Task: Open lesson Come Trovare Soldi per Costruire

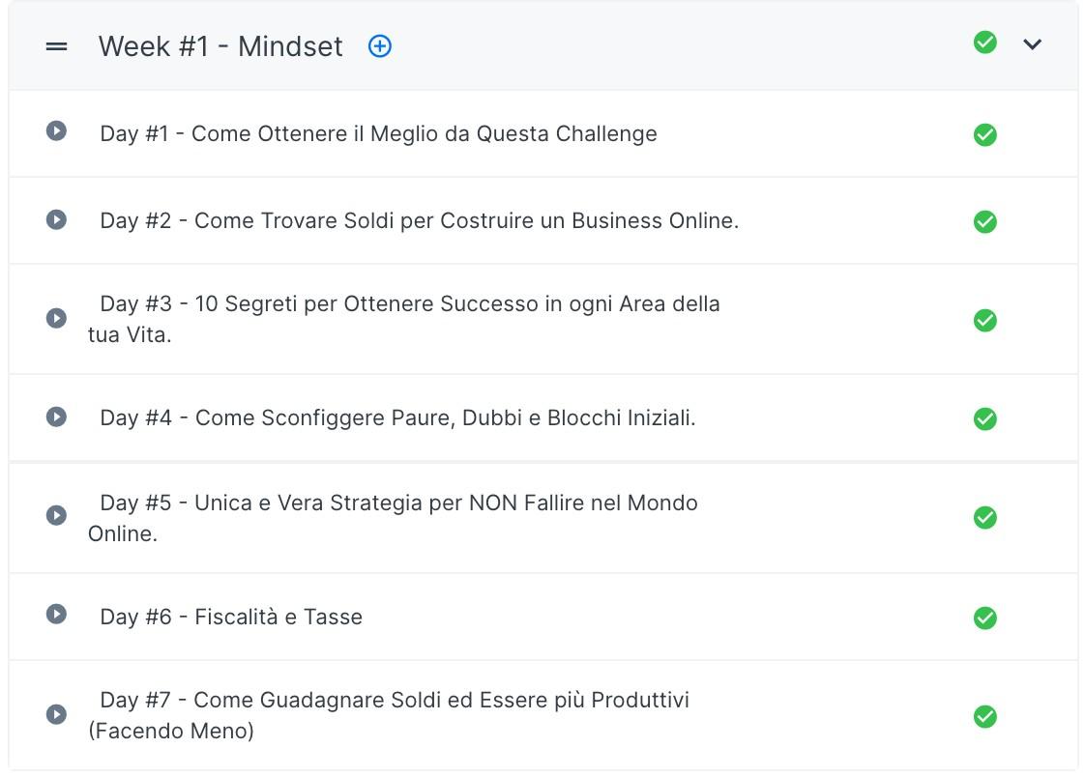Action: (419, 220)
